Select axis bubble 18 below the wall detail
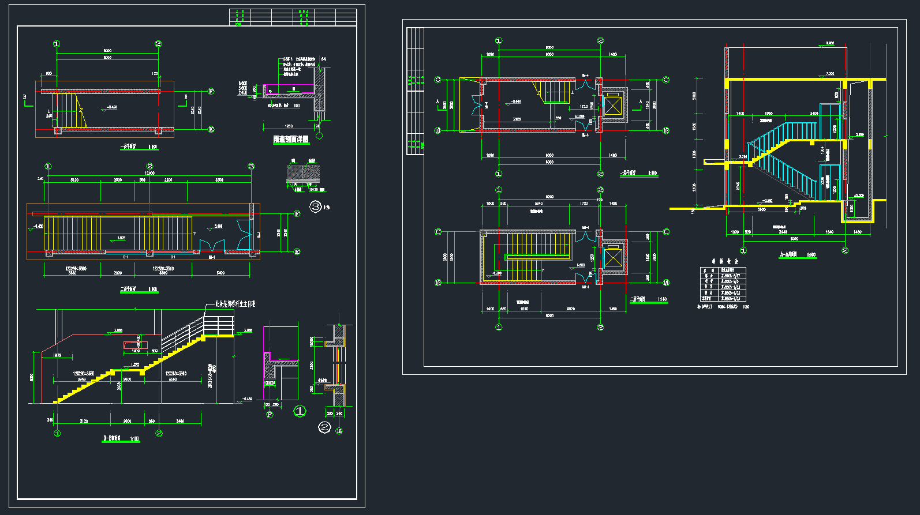This screenshot has width=920, height=515. click(x=339, y=431)
